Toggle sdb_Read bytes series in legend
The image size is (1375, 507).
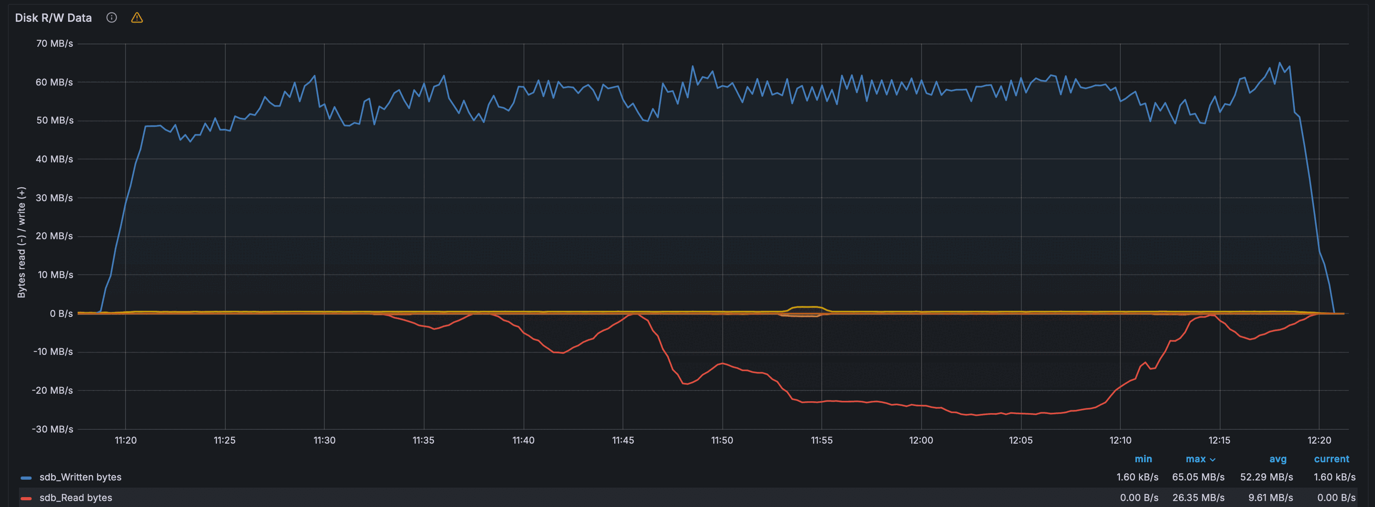(x=76, y=497)
